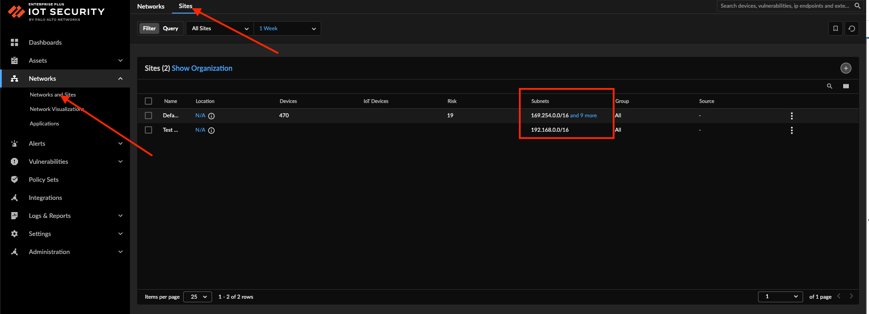The image size is (869, 314).
Task: Click the Logs & Reports icon
Action: (x=14, y=216)
